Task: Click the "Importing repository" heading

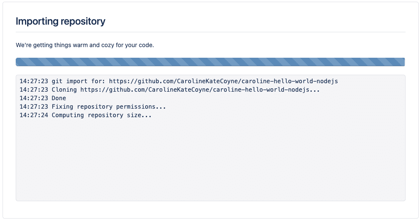Action: 60,21
